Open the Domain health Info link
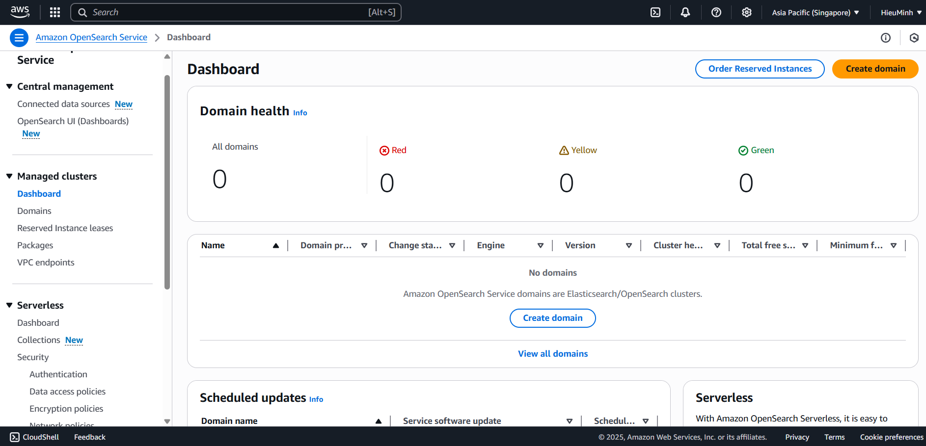The height and width of the screenshot is (446, 926). pyautogui.click(x=300, y=113)
